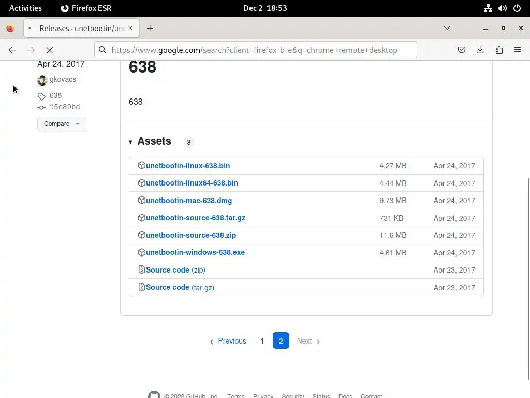
Task: Open the volume system tray icon
Action: coord(502,8)
